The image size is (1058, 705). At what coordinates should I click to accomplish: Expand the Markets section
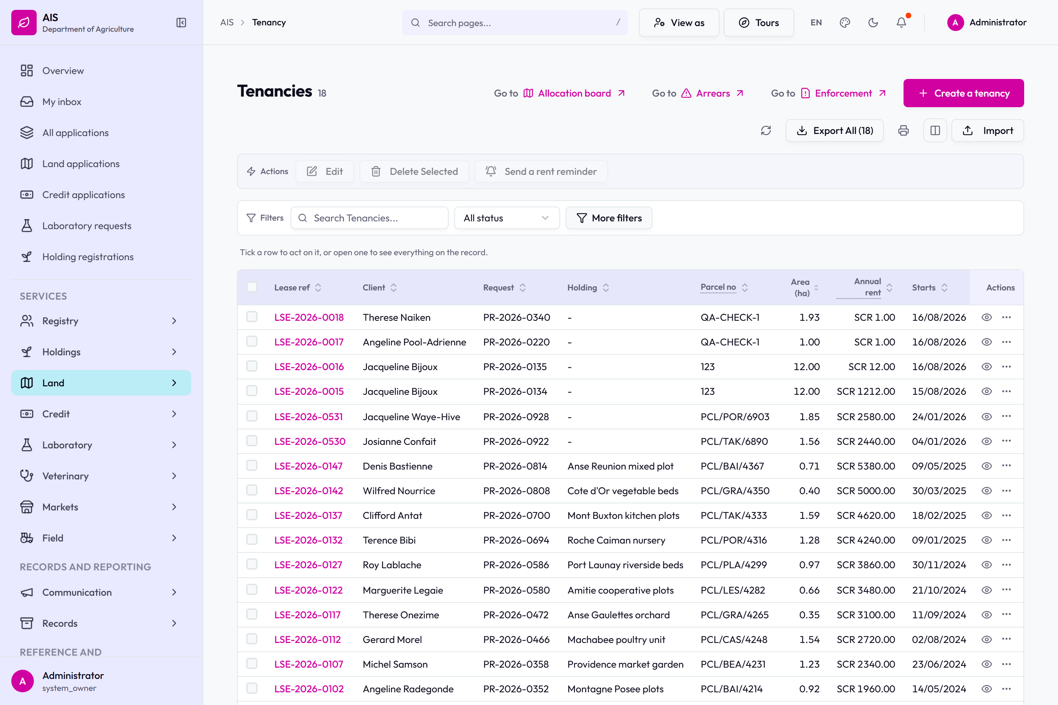(101, 507)
